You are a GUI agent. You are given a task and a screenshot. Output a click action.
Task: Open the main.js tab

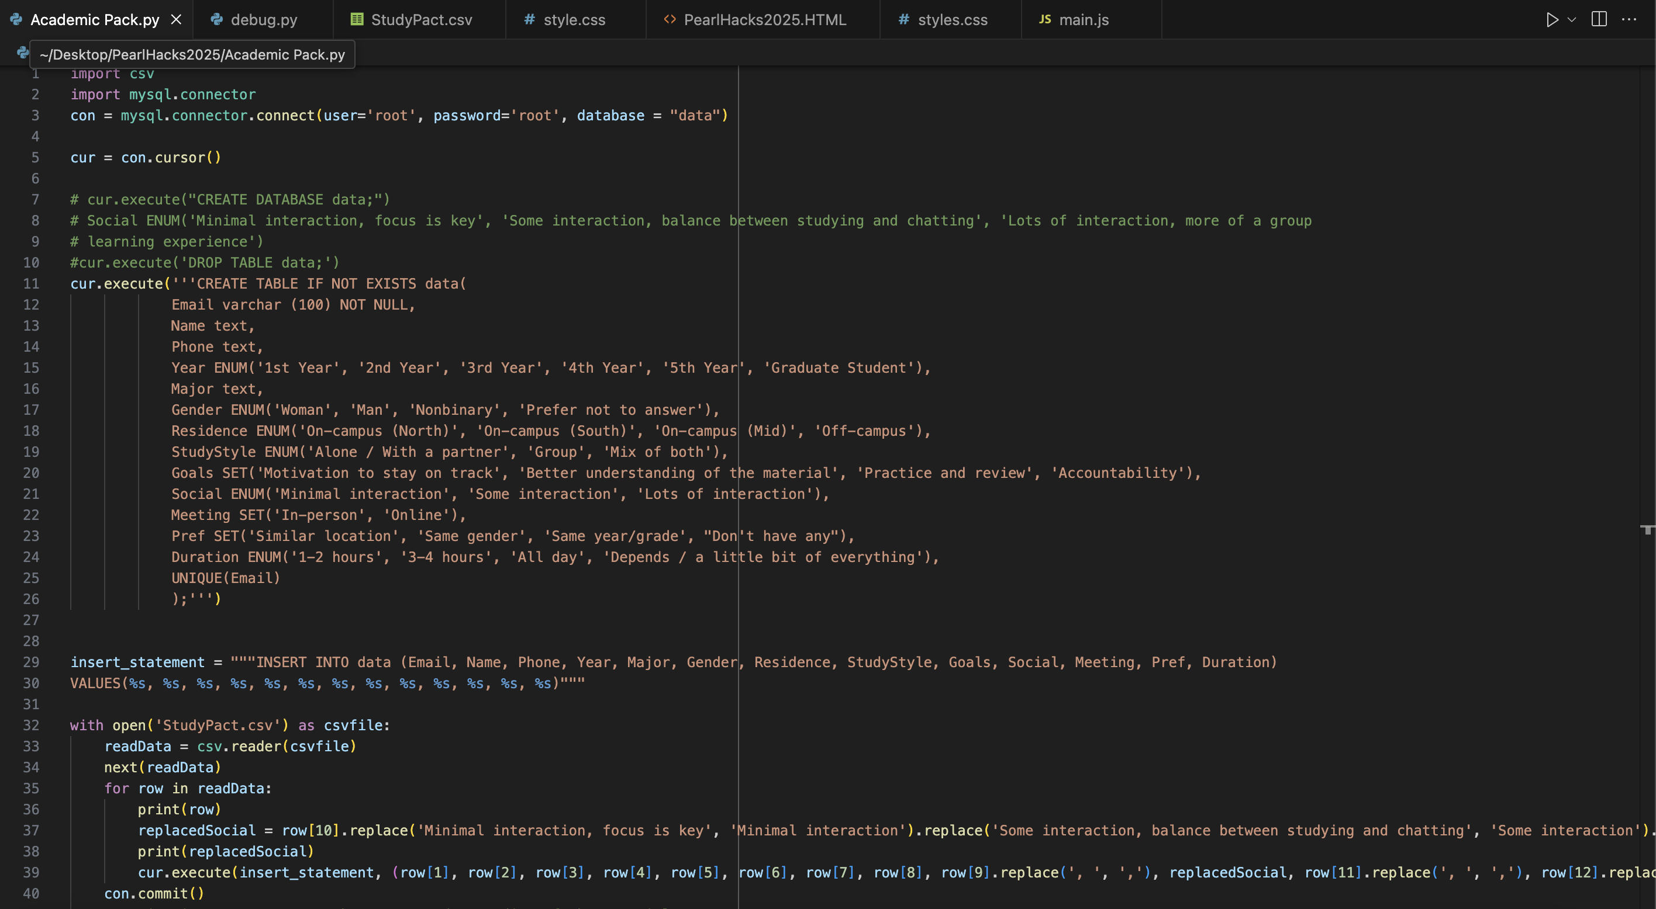[1083, 20]
